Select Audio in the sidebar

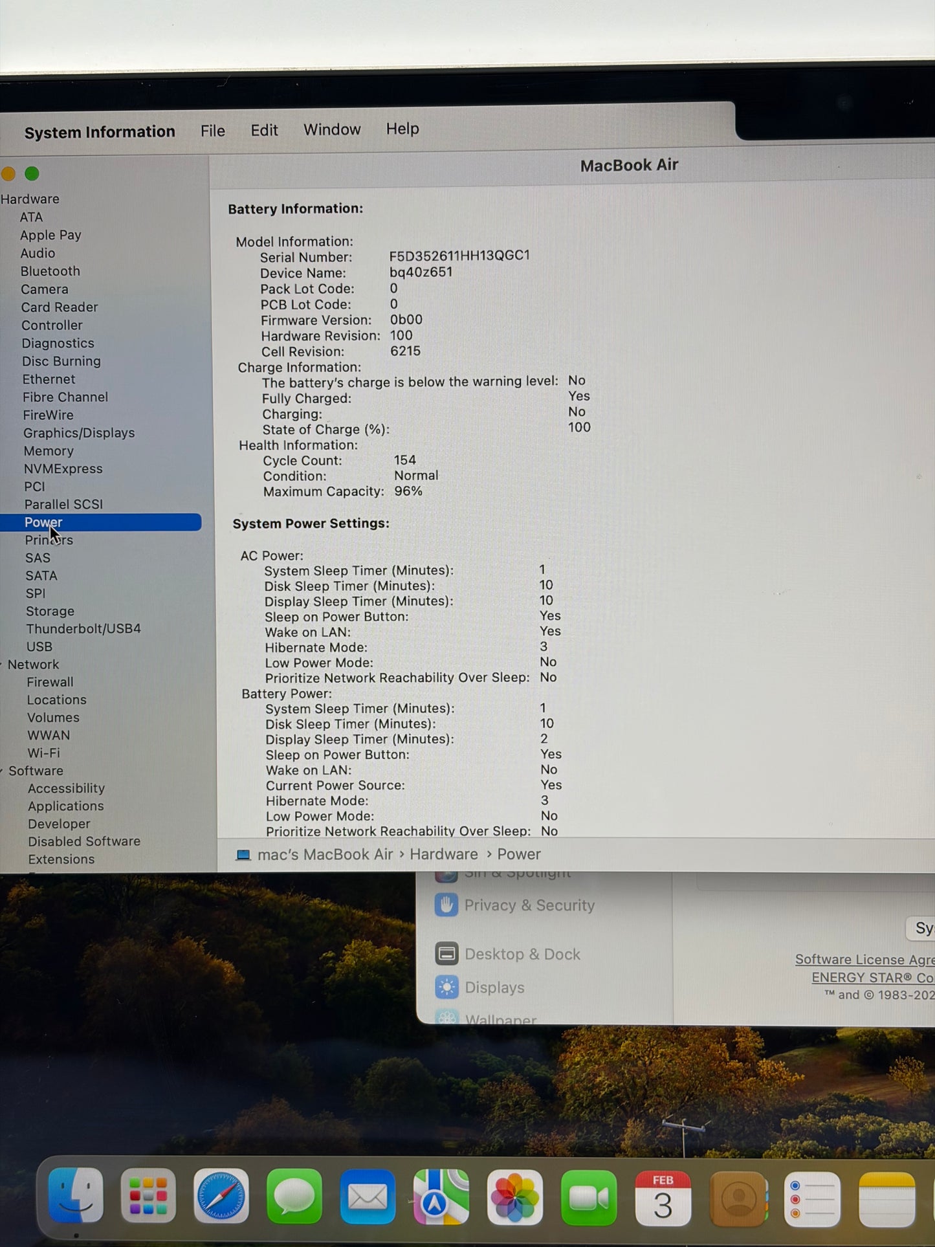click(38, 254)
